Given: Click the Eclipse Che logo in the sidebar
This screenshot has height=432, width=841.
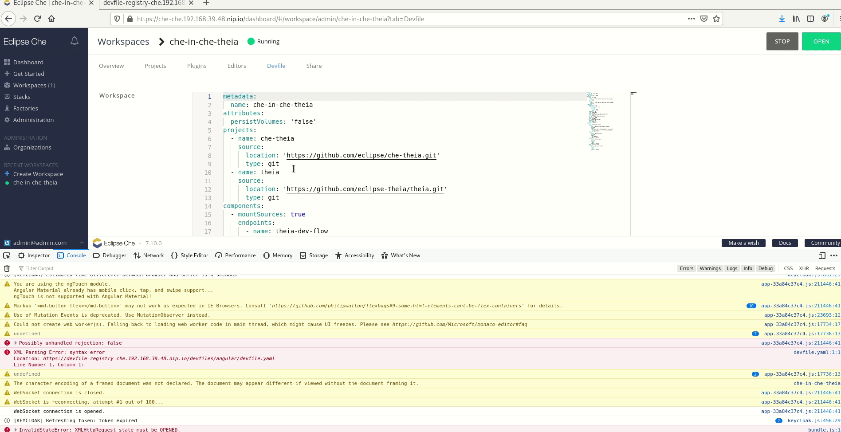Looking at the screenshot, I should (24, 41).
